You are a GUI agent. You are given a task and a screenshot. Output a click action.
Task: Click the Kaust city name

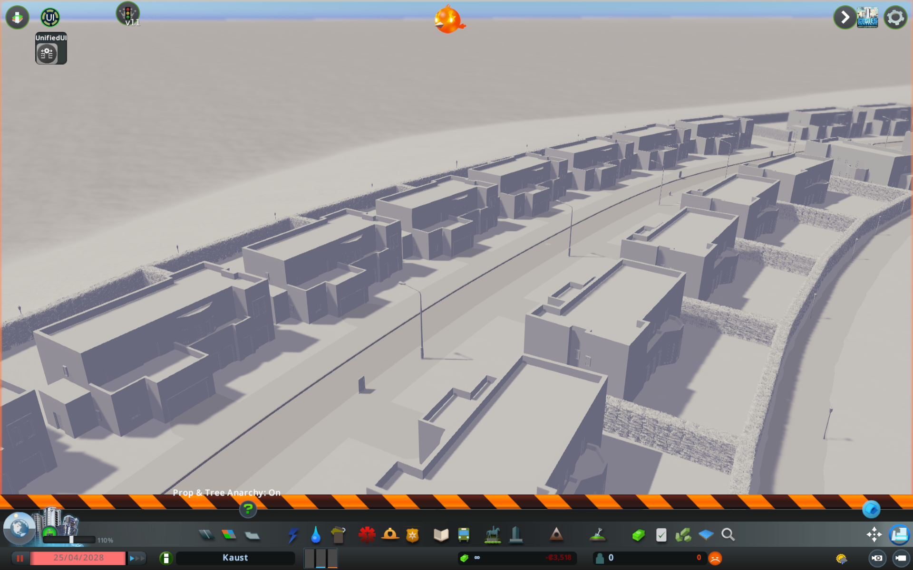tap(235, 558)
